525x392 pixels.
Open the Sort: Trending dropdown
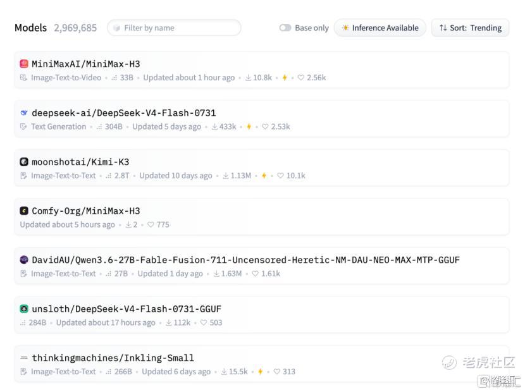click(x=470, y=28)
